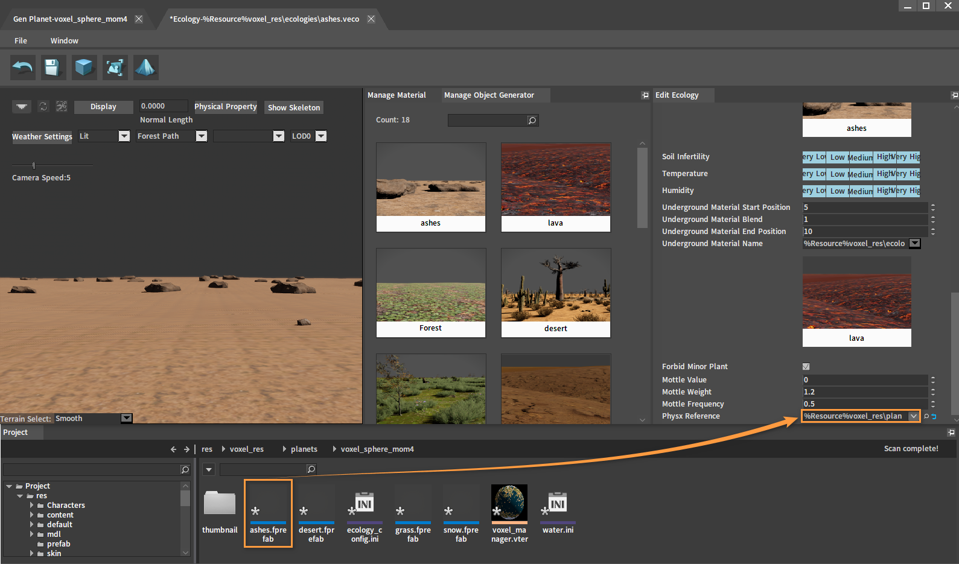Toggle the Forbid Minor Plant checkbox

tap(806, 367)
